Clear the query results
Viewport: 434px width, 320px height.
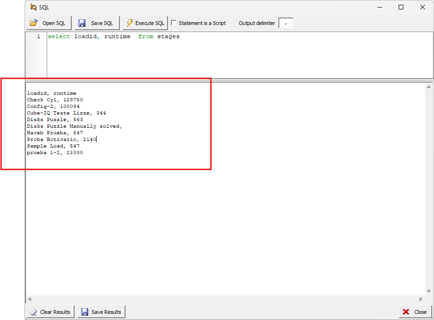point(50,312)
